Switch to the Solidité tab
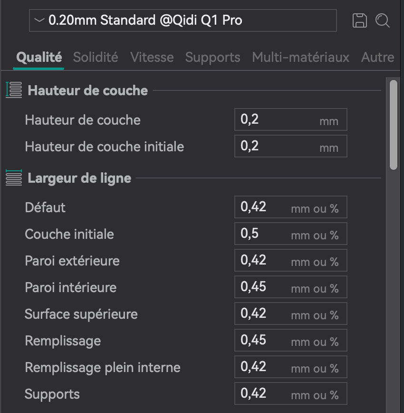The width and height of the screenshot is (404, 413). pyautogui.click(x=96, y=57)
